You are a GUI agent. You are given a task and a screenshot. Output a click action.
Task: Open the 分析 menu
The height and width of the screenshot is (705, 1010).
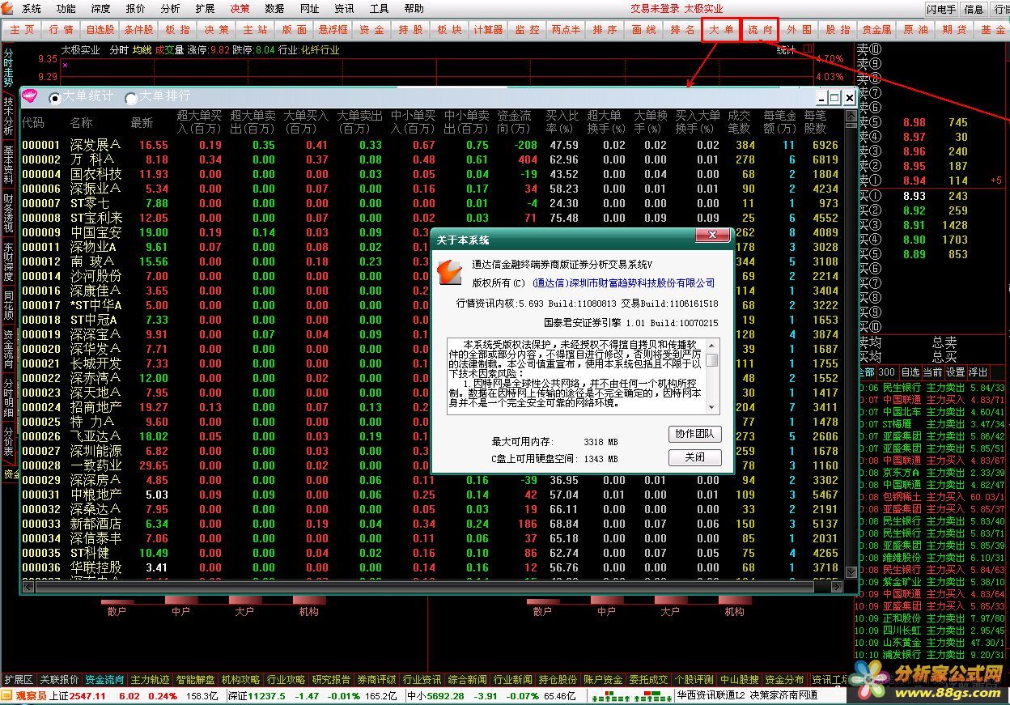click(170, 9)
